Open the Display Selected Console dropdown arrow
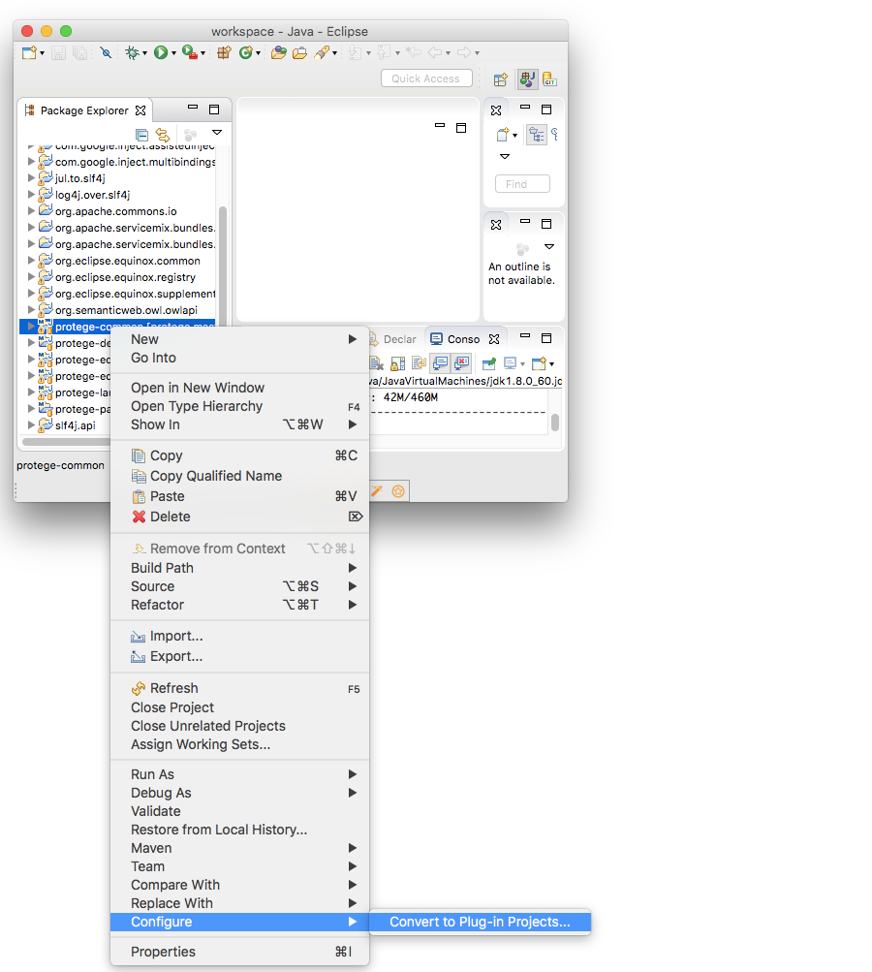872x972 pixels. pos(522,363)
